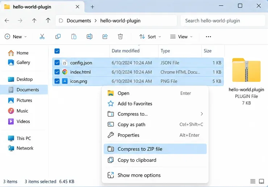
Task: Click the Delete trash icon in toolbar
Action: (x=120, y=37)
